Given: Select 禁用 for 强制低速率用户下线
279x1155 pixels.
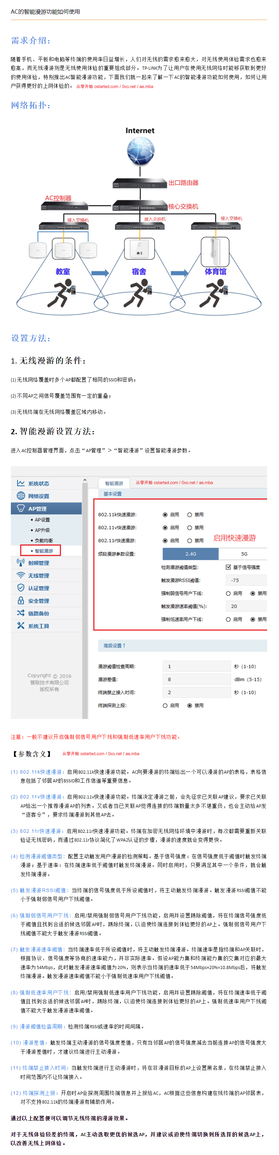Looking at the screenshot, I should (x=253, y=619).
